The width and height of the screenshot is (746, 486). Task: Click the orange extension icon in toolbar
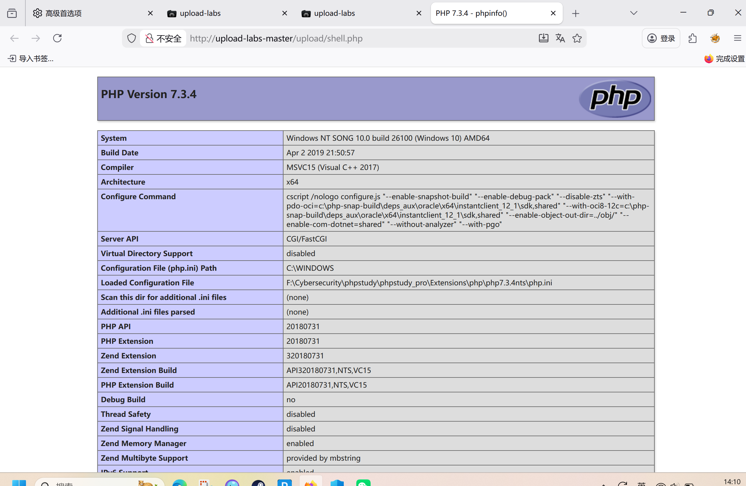point(715,38)
